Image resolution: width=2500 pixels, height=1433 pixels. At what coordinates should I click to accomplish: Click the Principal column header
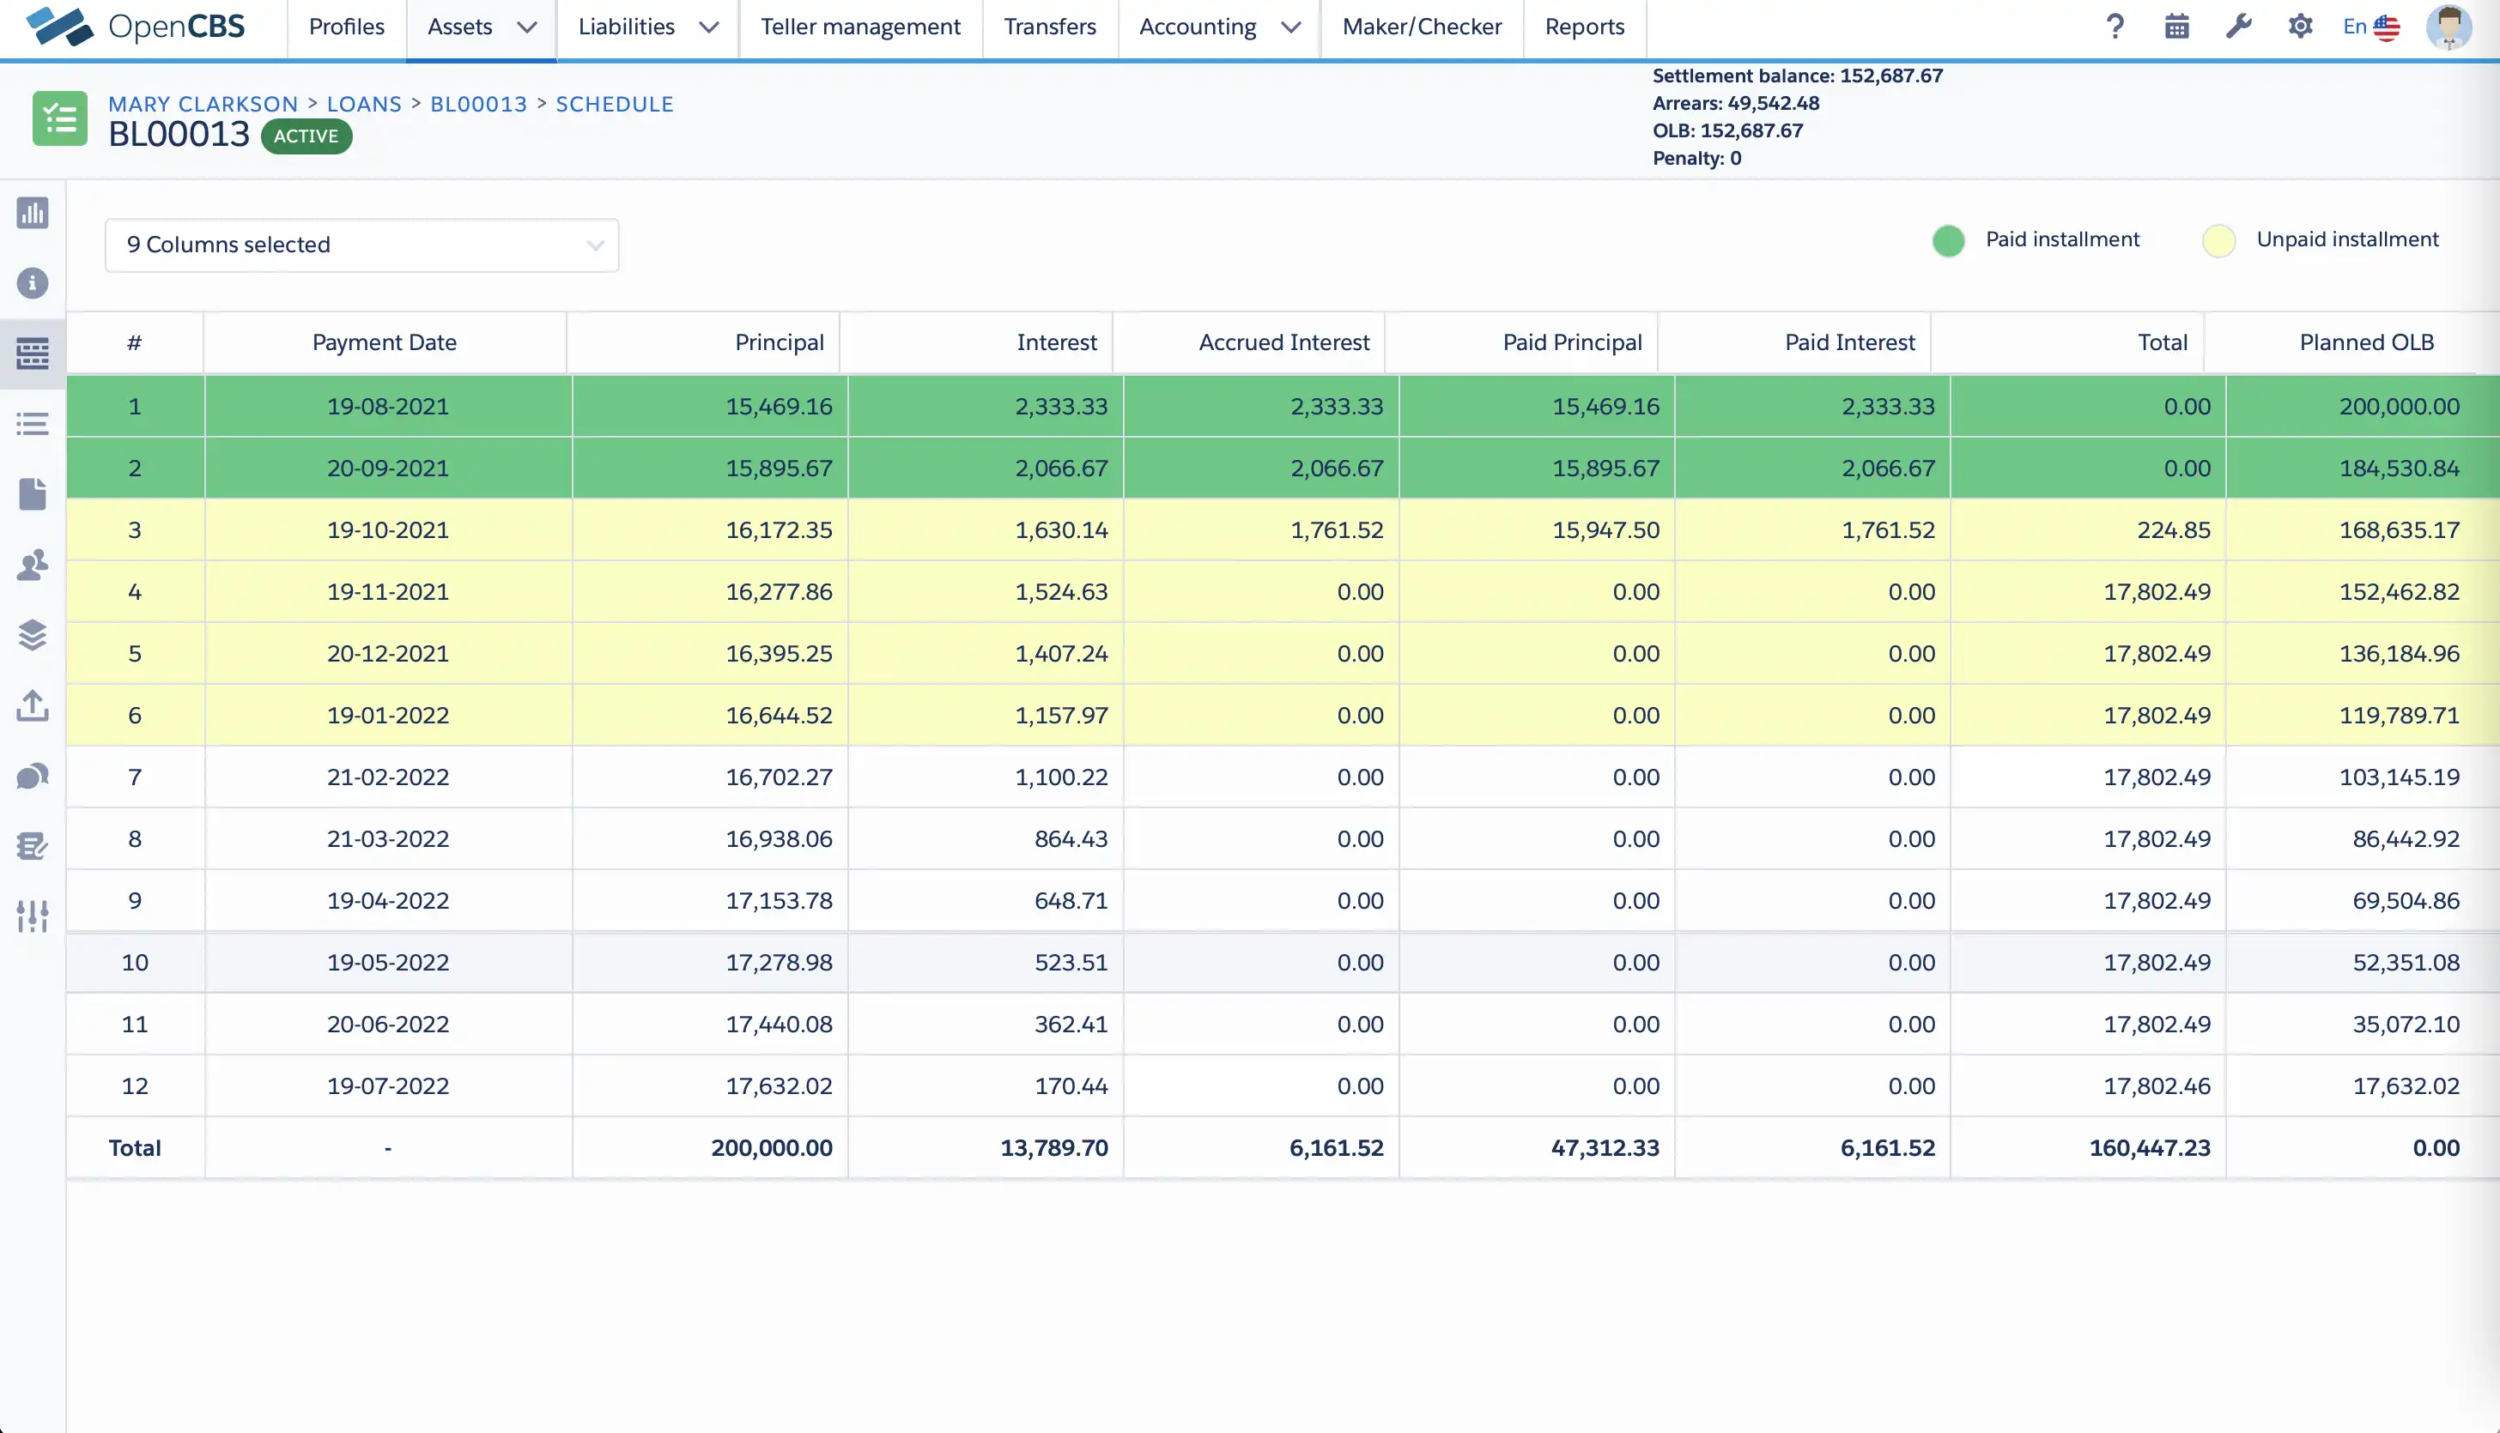tap(703, 342)
